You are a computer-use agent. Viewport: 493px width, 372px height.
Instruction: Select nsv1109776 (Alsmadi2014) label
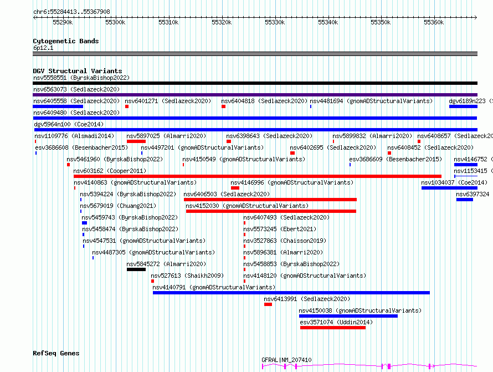(x=74, y=136)
